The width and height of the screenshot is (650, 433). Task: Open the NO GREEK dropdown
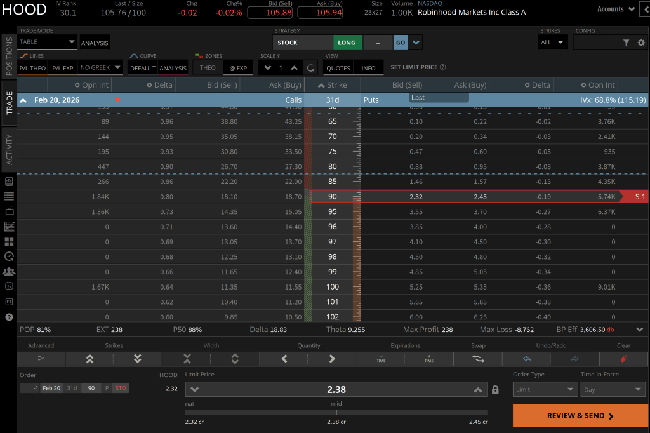coord(100,67)
